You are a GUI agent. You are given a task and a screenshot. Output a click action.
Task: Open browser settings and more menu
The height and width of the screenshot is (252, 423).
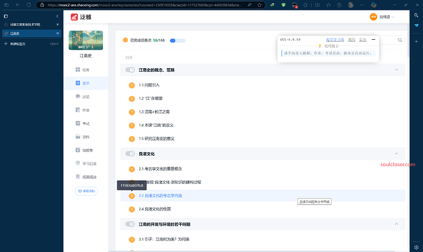362,5
